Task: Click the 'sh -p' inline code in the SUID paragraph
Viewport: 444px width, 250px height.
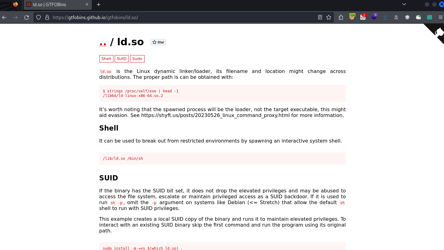Action: click(x=117, y=203)
